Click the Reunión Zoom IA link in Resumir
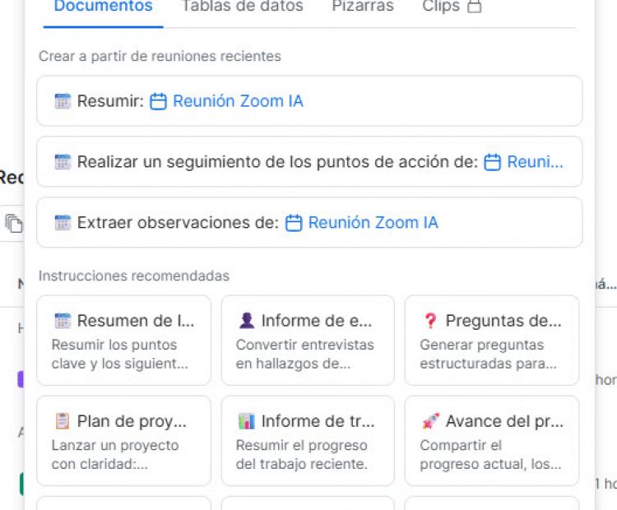 (x=237, y=101)
